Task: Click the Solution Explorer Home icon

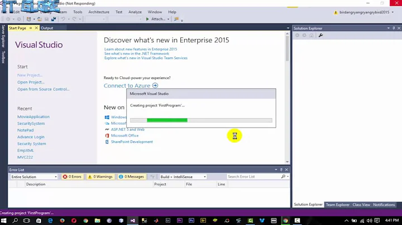Action: 311,35
